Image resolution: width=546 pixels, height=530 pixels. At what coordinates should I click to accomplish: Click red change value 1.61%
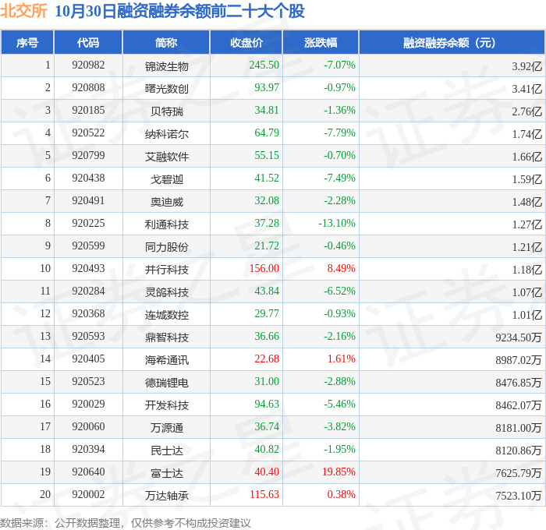coord(341,359)
